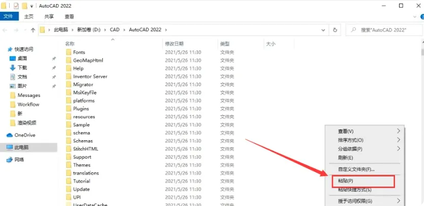The width and height of the screenshot is (424, 206).
Task: Open the 共享 ribbon tab
Action: (49, 16)
